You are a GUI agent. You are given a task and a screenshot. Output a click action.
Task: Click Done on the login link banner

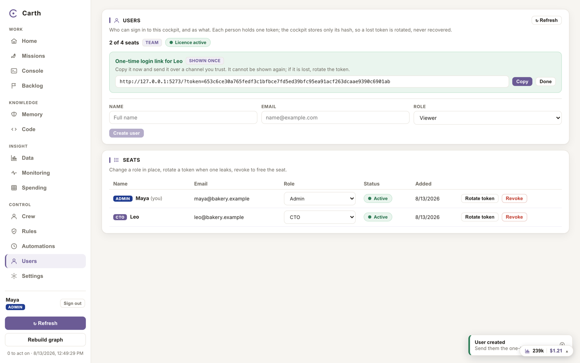click(545, 81)
